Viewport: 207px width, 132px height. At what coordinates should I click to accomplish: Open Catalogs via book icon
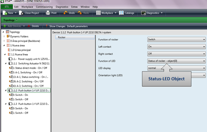click(121, 13)
